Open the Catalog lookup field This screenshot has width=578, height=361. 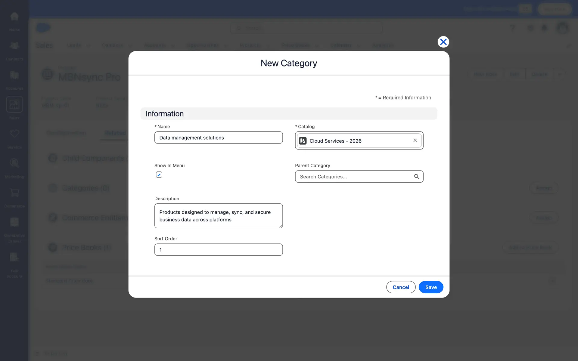click(x=359, y=141)
